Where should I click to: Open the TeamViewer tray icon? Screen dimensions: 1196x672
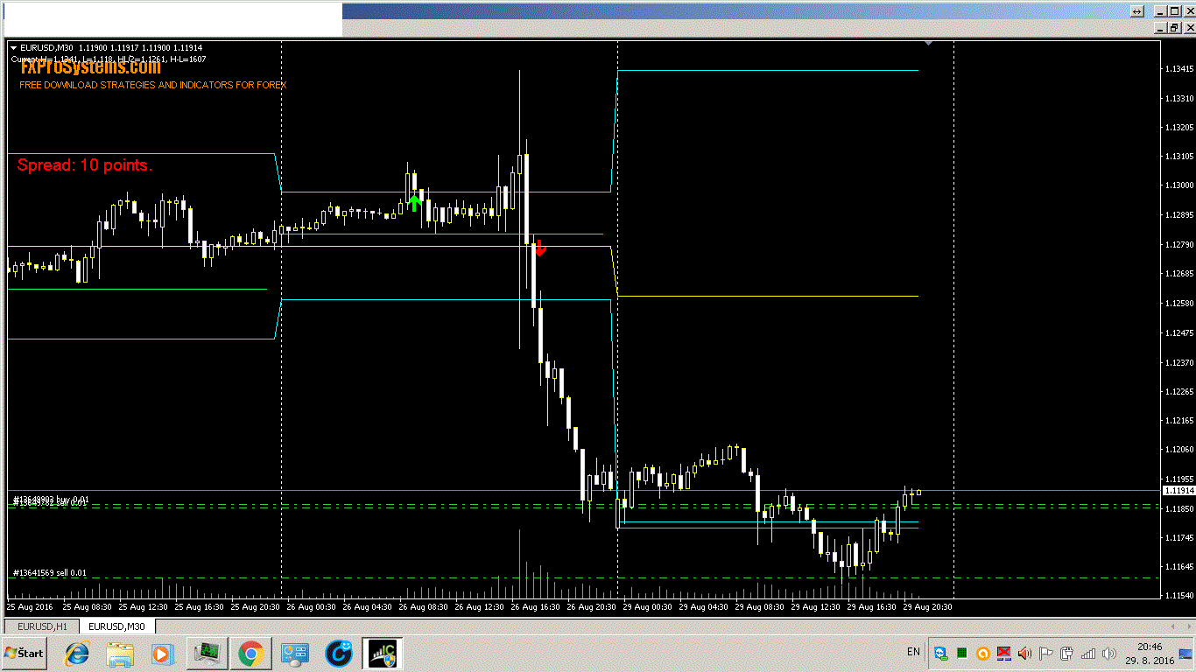click(941, 653)
